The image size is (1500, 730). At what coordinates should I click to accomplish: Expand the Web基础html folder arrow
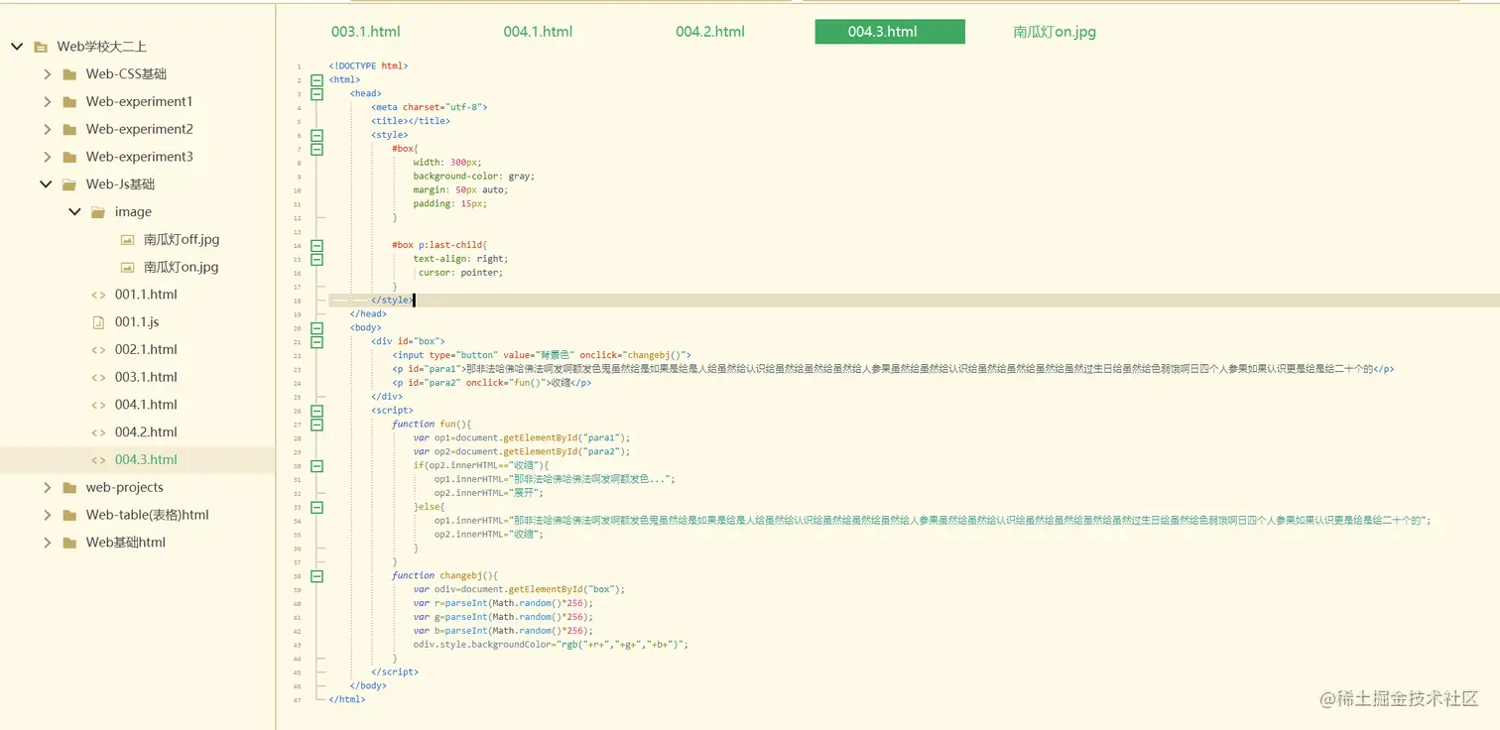coord(47,543)
